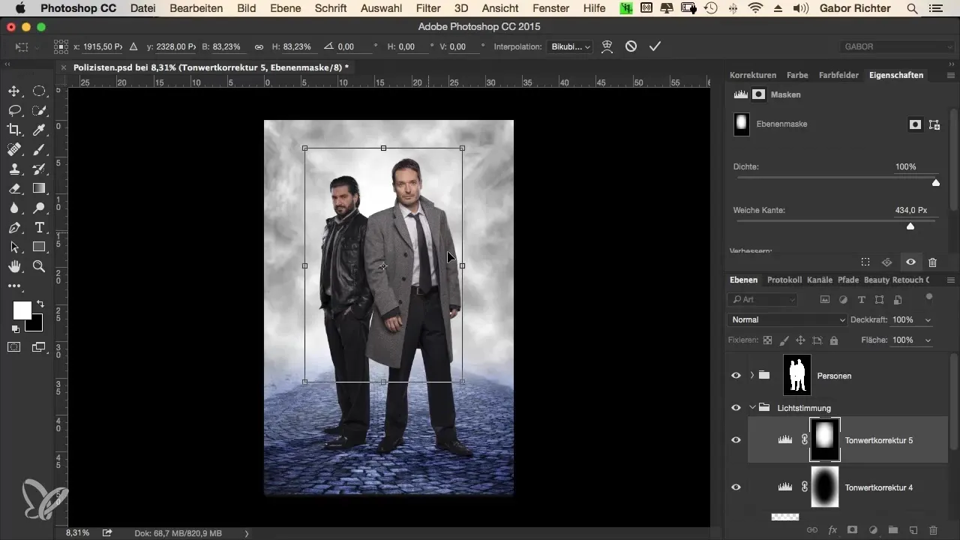Switch to the Korrekturen tab

752,75
